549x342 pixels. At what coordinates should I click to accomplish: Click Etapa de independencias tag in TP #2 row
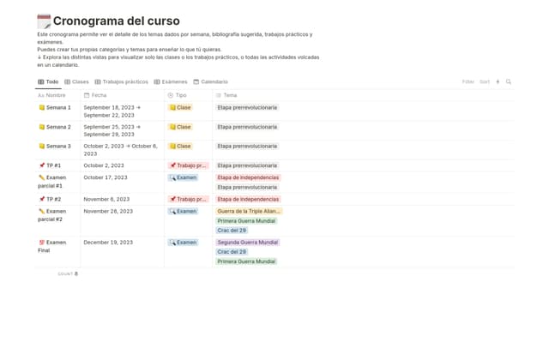pos(248,199)
